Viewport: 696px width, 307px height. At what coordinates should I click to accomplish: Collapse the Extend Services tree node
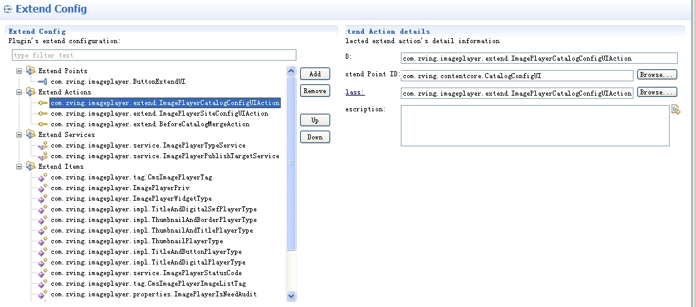click(19, 134)
